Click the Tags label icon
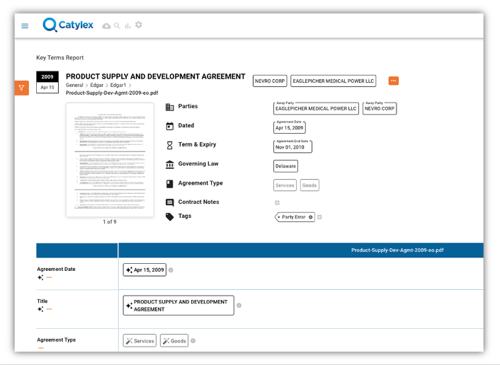Screen dimensions: 500x365 click(x=170, y=216)
